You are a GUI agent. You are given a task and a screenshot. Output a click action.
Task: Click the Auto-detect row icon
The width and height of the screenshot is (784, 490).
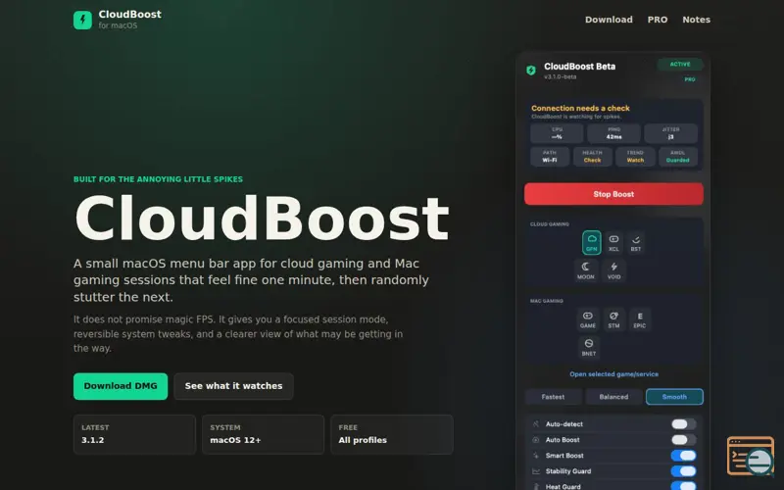pos(535,424)
